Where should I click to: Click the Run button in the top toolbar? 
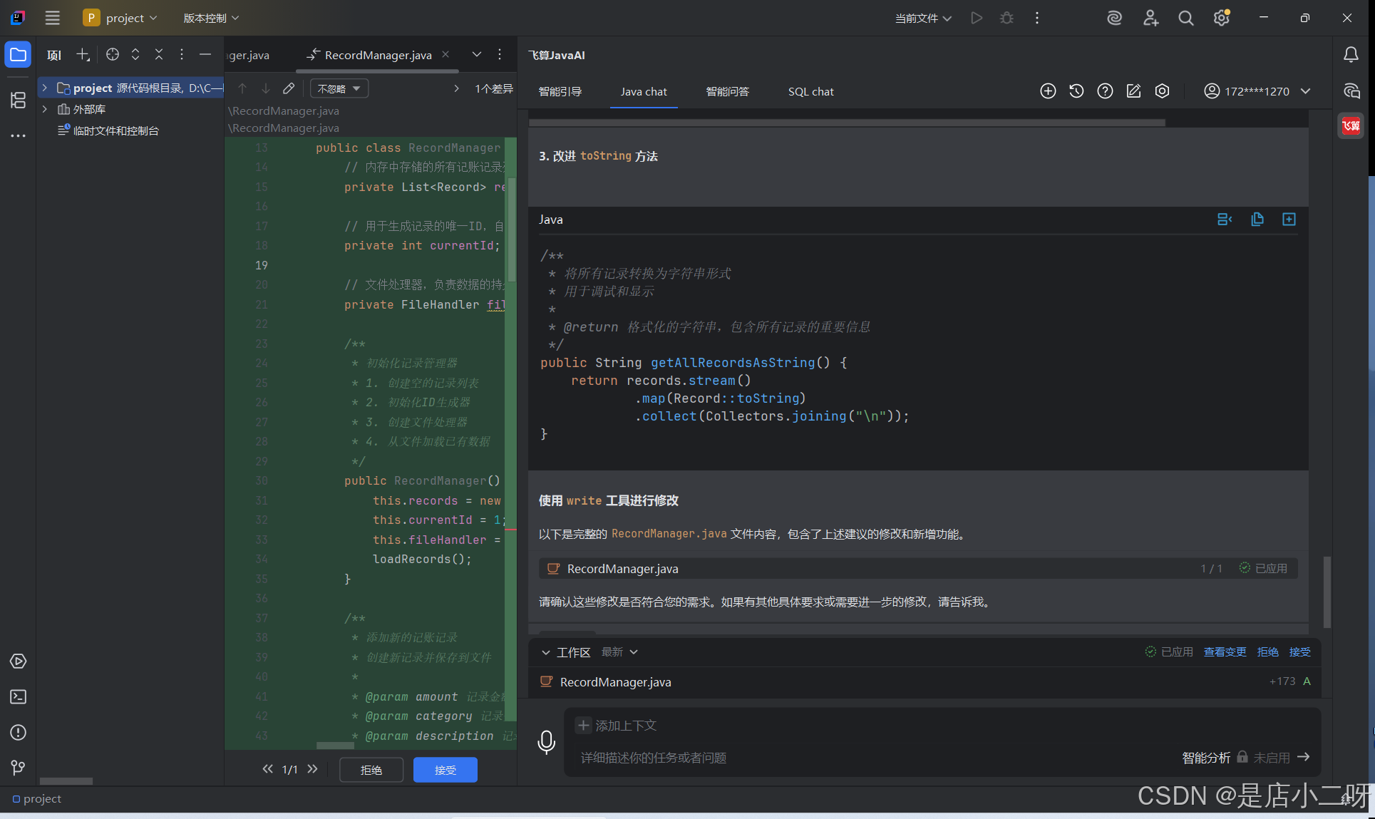(977, 18)
